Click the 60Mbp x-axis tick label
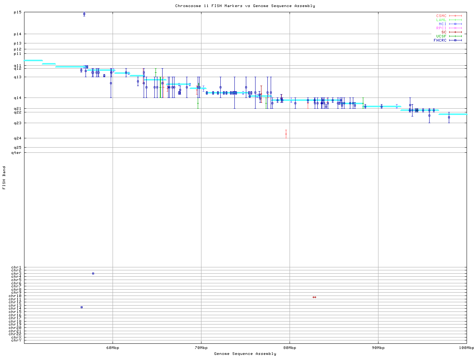 pos(113,347)
